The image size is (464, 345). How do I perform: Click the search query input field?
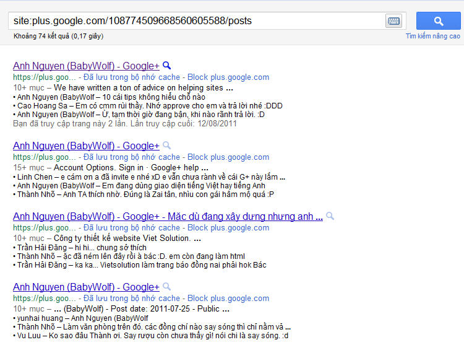[197, 20]
